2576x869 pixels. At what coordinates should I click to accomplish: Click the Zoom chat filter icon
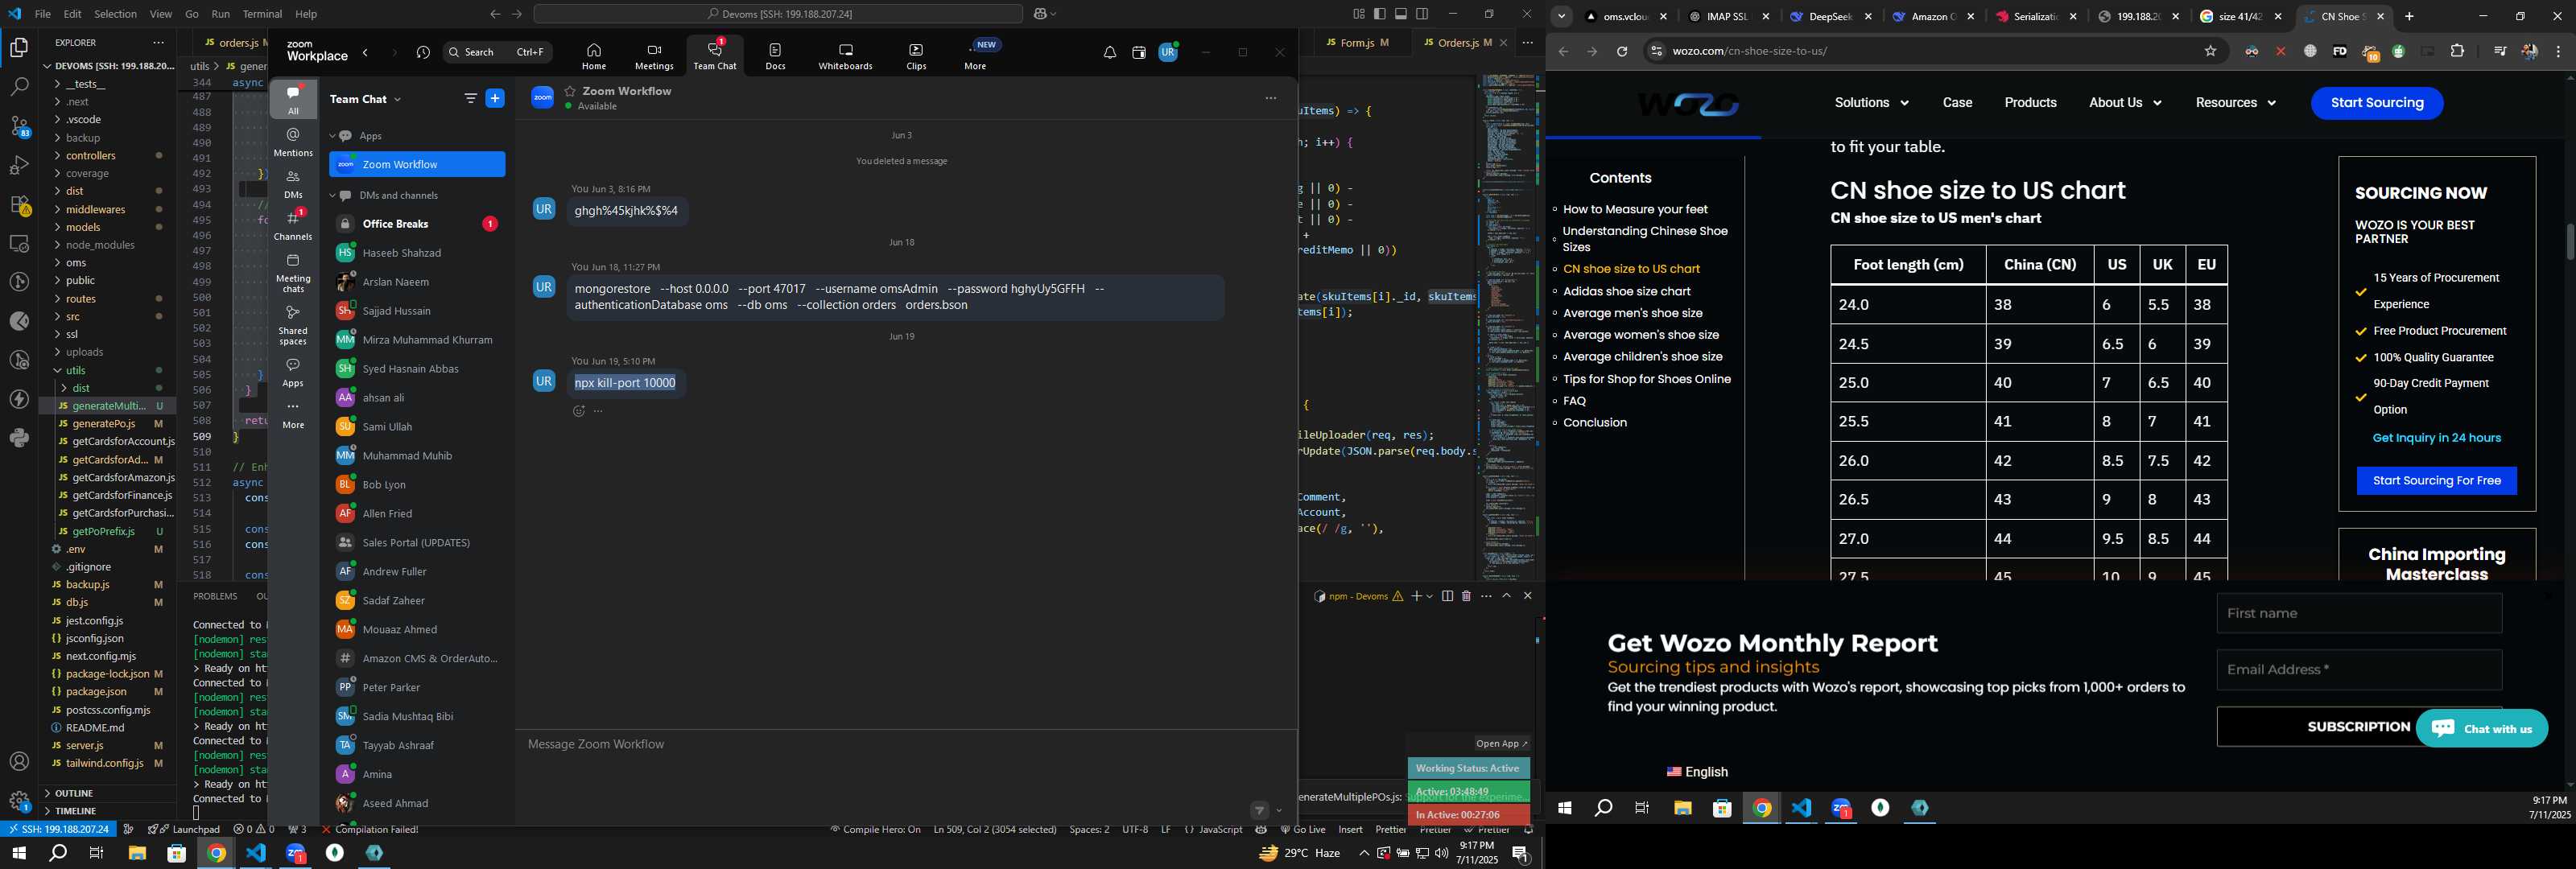pos(470,99)
